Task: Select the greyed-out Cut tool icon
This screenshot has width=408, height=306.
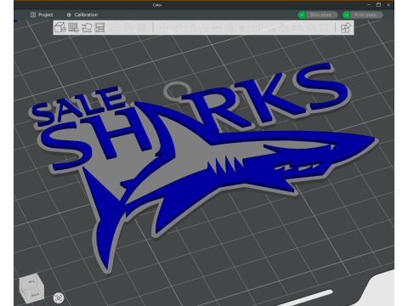Action: [x=217, y=28]
